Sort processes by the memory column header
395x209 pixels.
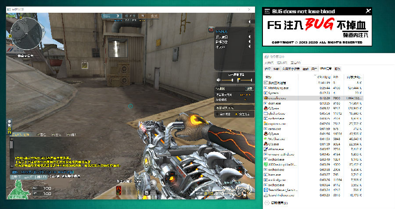tap(354, 77)
